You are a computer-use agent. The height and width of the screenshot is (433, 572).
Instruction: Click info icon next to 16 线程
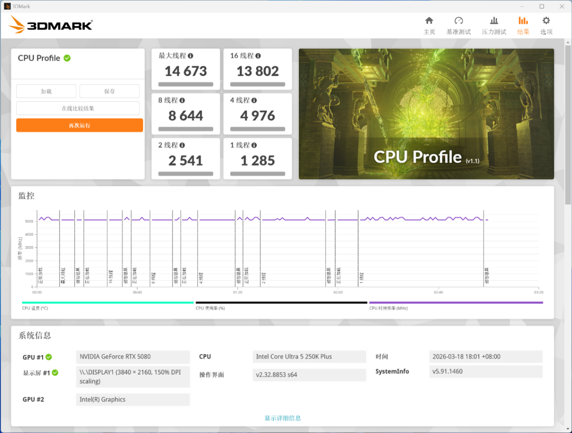tap(258, 56)
